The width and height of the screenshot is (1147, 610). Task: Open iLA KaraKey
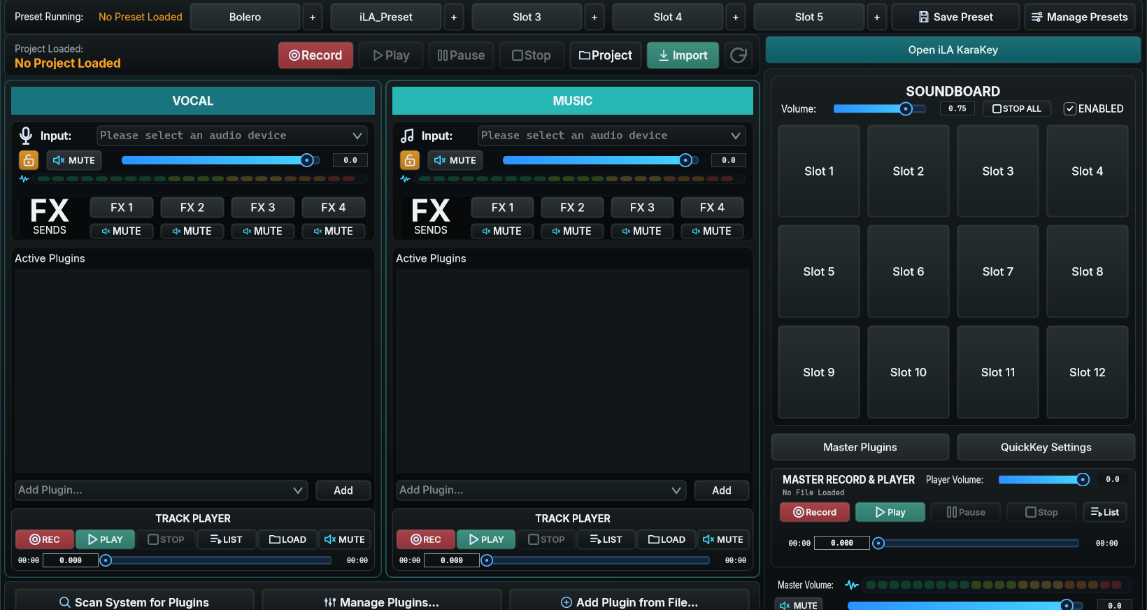953,50
